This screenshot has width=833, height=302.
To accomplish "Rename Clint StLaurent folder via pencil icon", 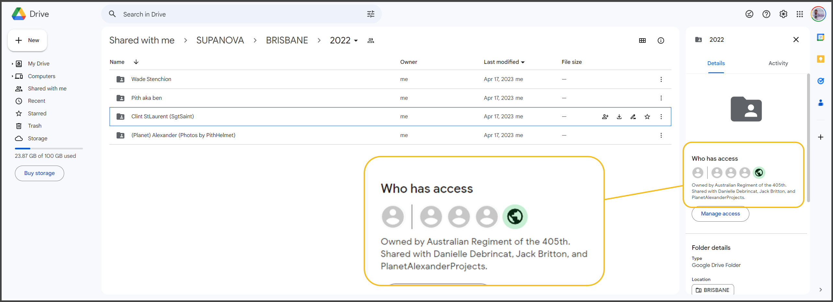I will 633,117.
